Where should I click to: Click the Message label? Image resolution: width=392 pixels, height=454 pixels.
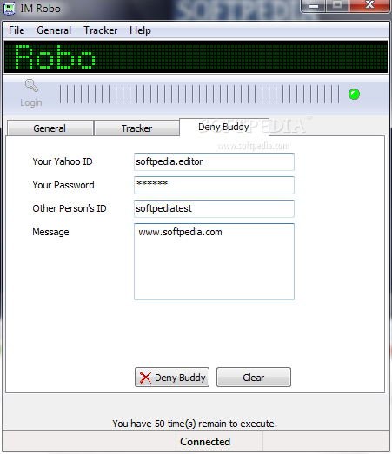(x=50, y=232)
